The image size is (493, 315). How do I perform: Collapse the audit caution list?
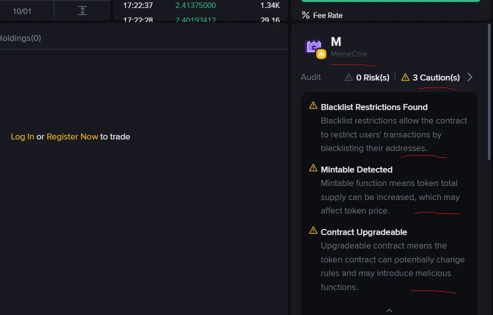pyautogui.click(x=389, y=310)
